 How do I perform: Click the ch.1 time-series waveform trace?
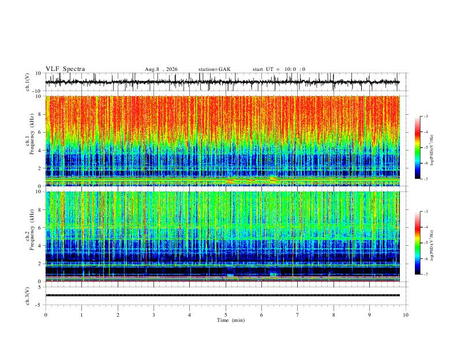point(223,82)
